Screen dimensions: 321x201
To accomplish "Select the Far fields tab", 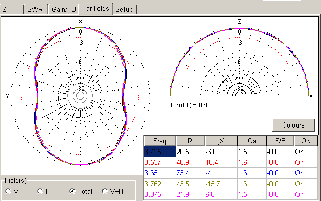I will (x=95, y=9).
